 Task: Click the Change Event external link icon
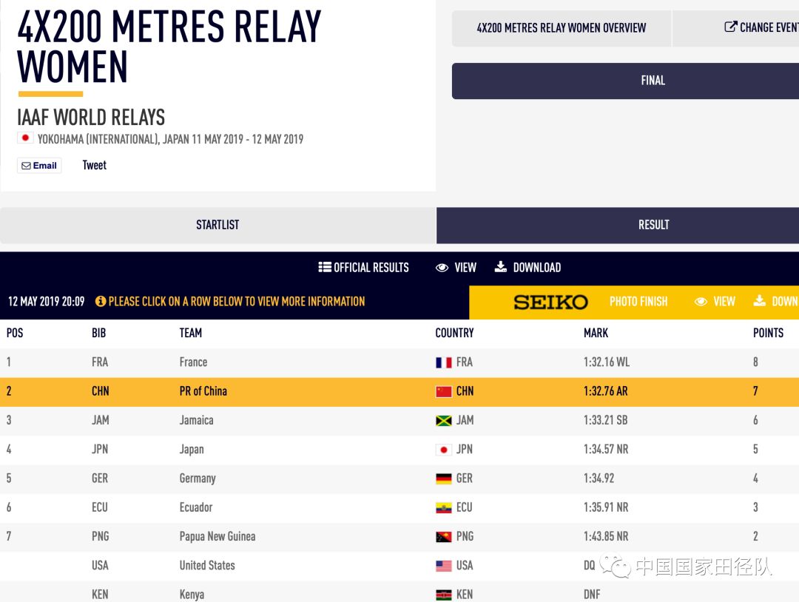(x=730, y=27)
